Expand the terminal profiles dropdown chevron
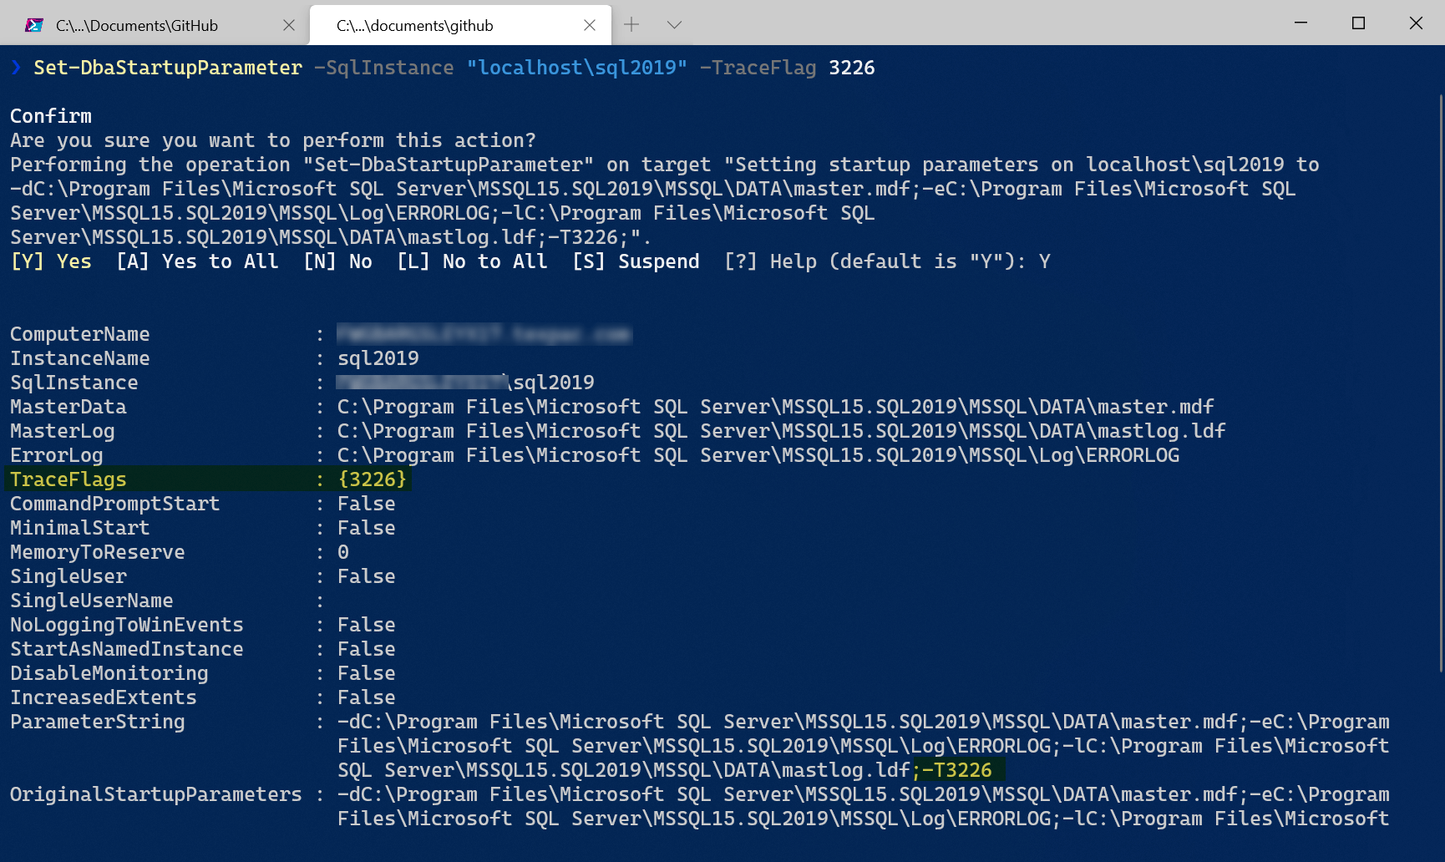Screen dimensions: 1445x862 click(674, 25)
